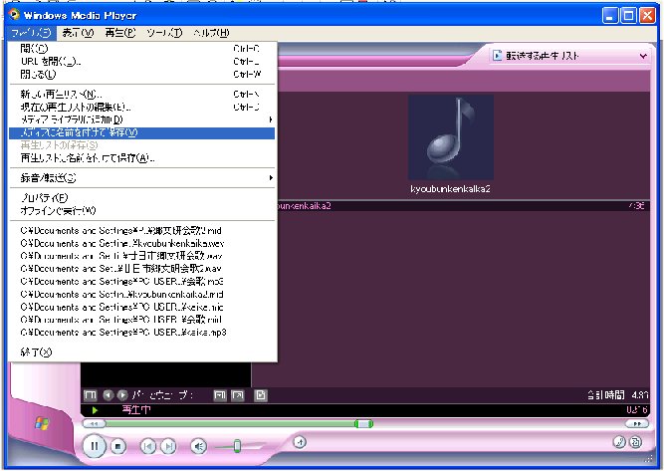Click the fast forward button on seek bar
664x471 pixels.
(x=637, y=423)
